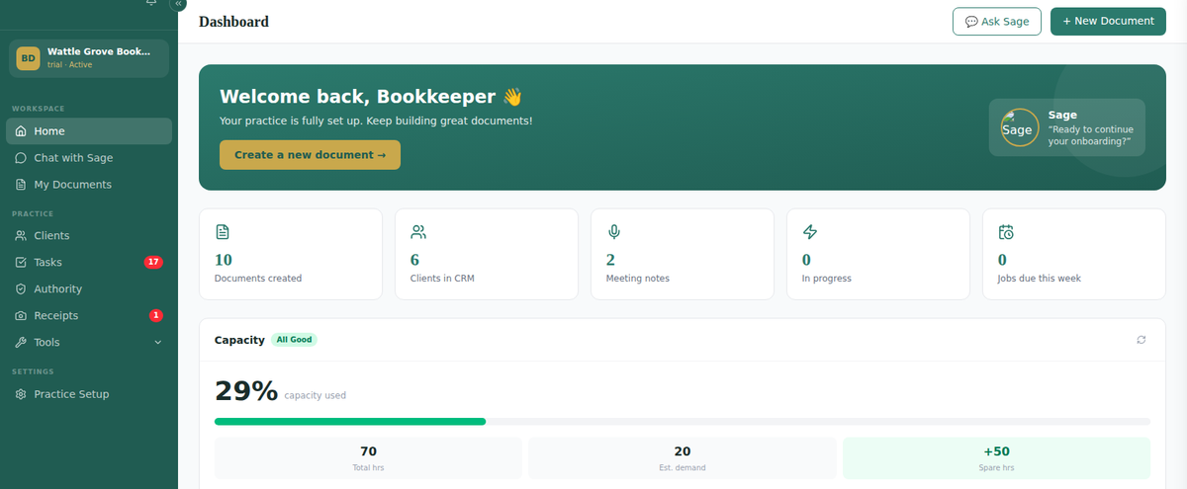This screenshot has width=1187, height=489.
Task: Click the +50 Spare hrs tile
Action: pyautogui.click(x=996, y=458)
